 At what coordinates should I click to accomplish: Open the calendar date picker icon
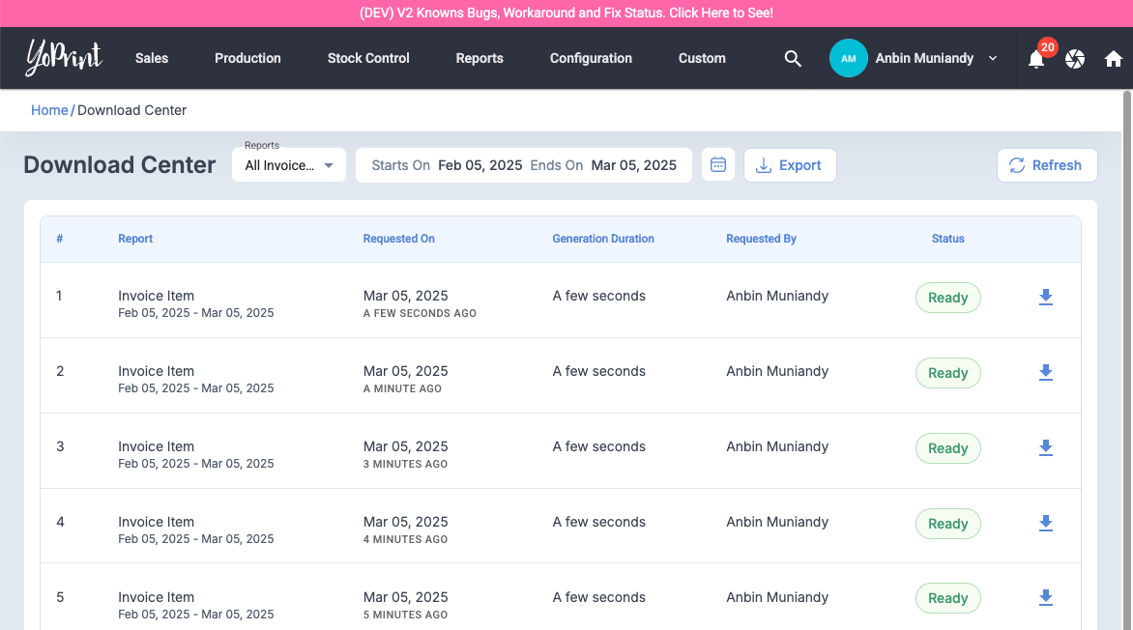(718, 165)
